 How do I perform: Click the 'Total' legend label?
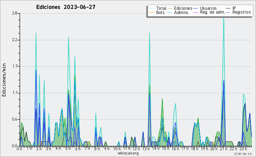pyautogui.click(x=161, y=8)
